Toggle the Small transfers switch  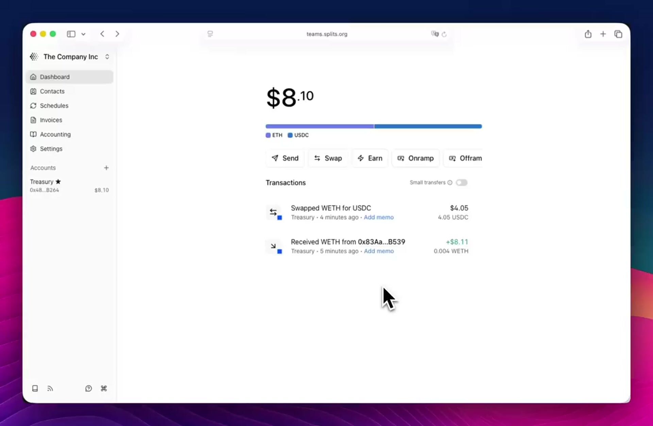[x=462, y=182]
